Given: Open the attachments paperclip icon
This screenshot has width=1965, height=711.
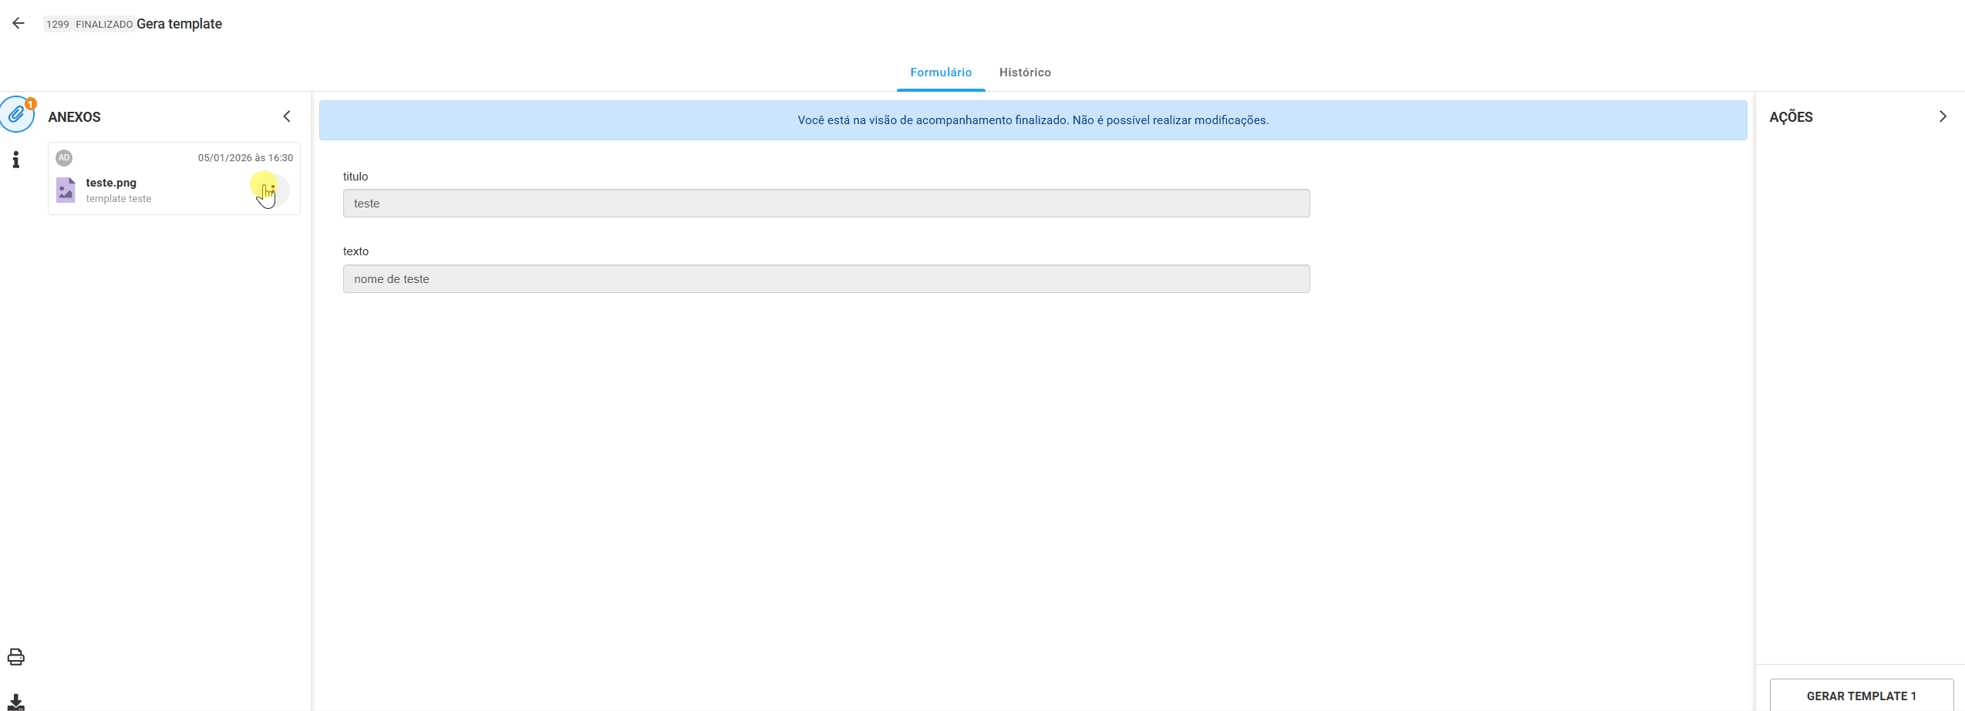Looking at the screenshot, I should click(x=16, y=116).
